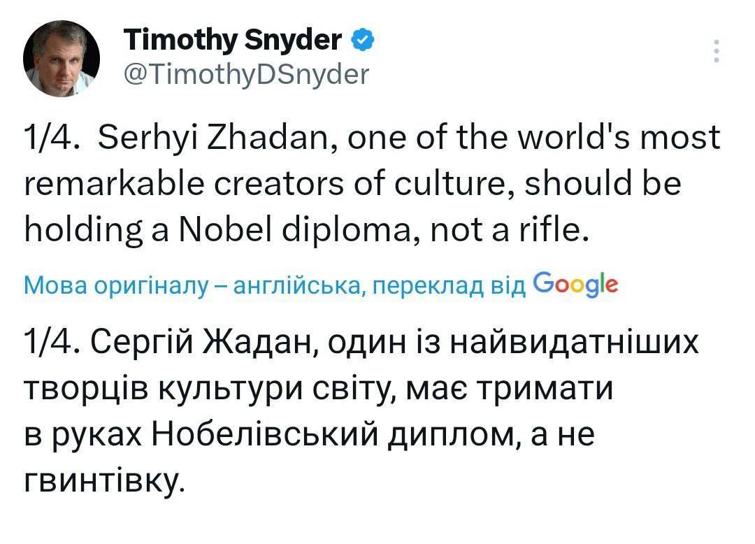Click the @TimothyDSnyder handle

coord(246,75)
